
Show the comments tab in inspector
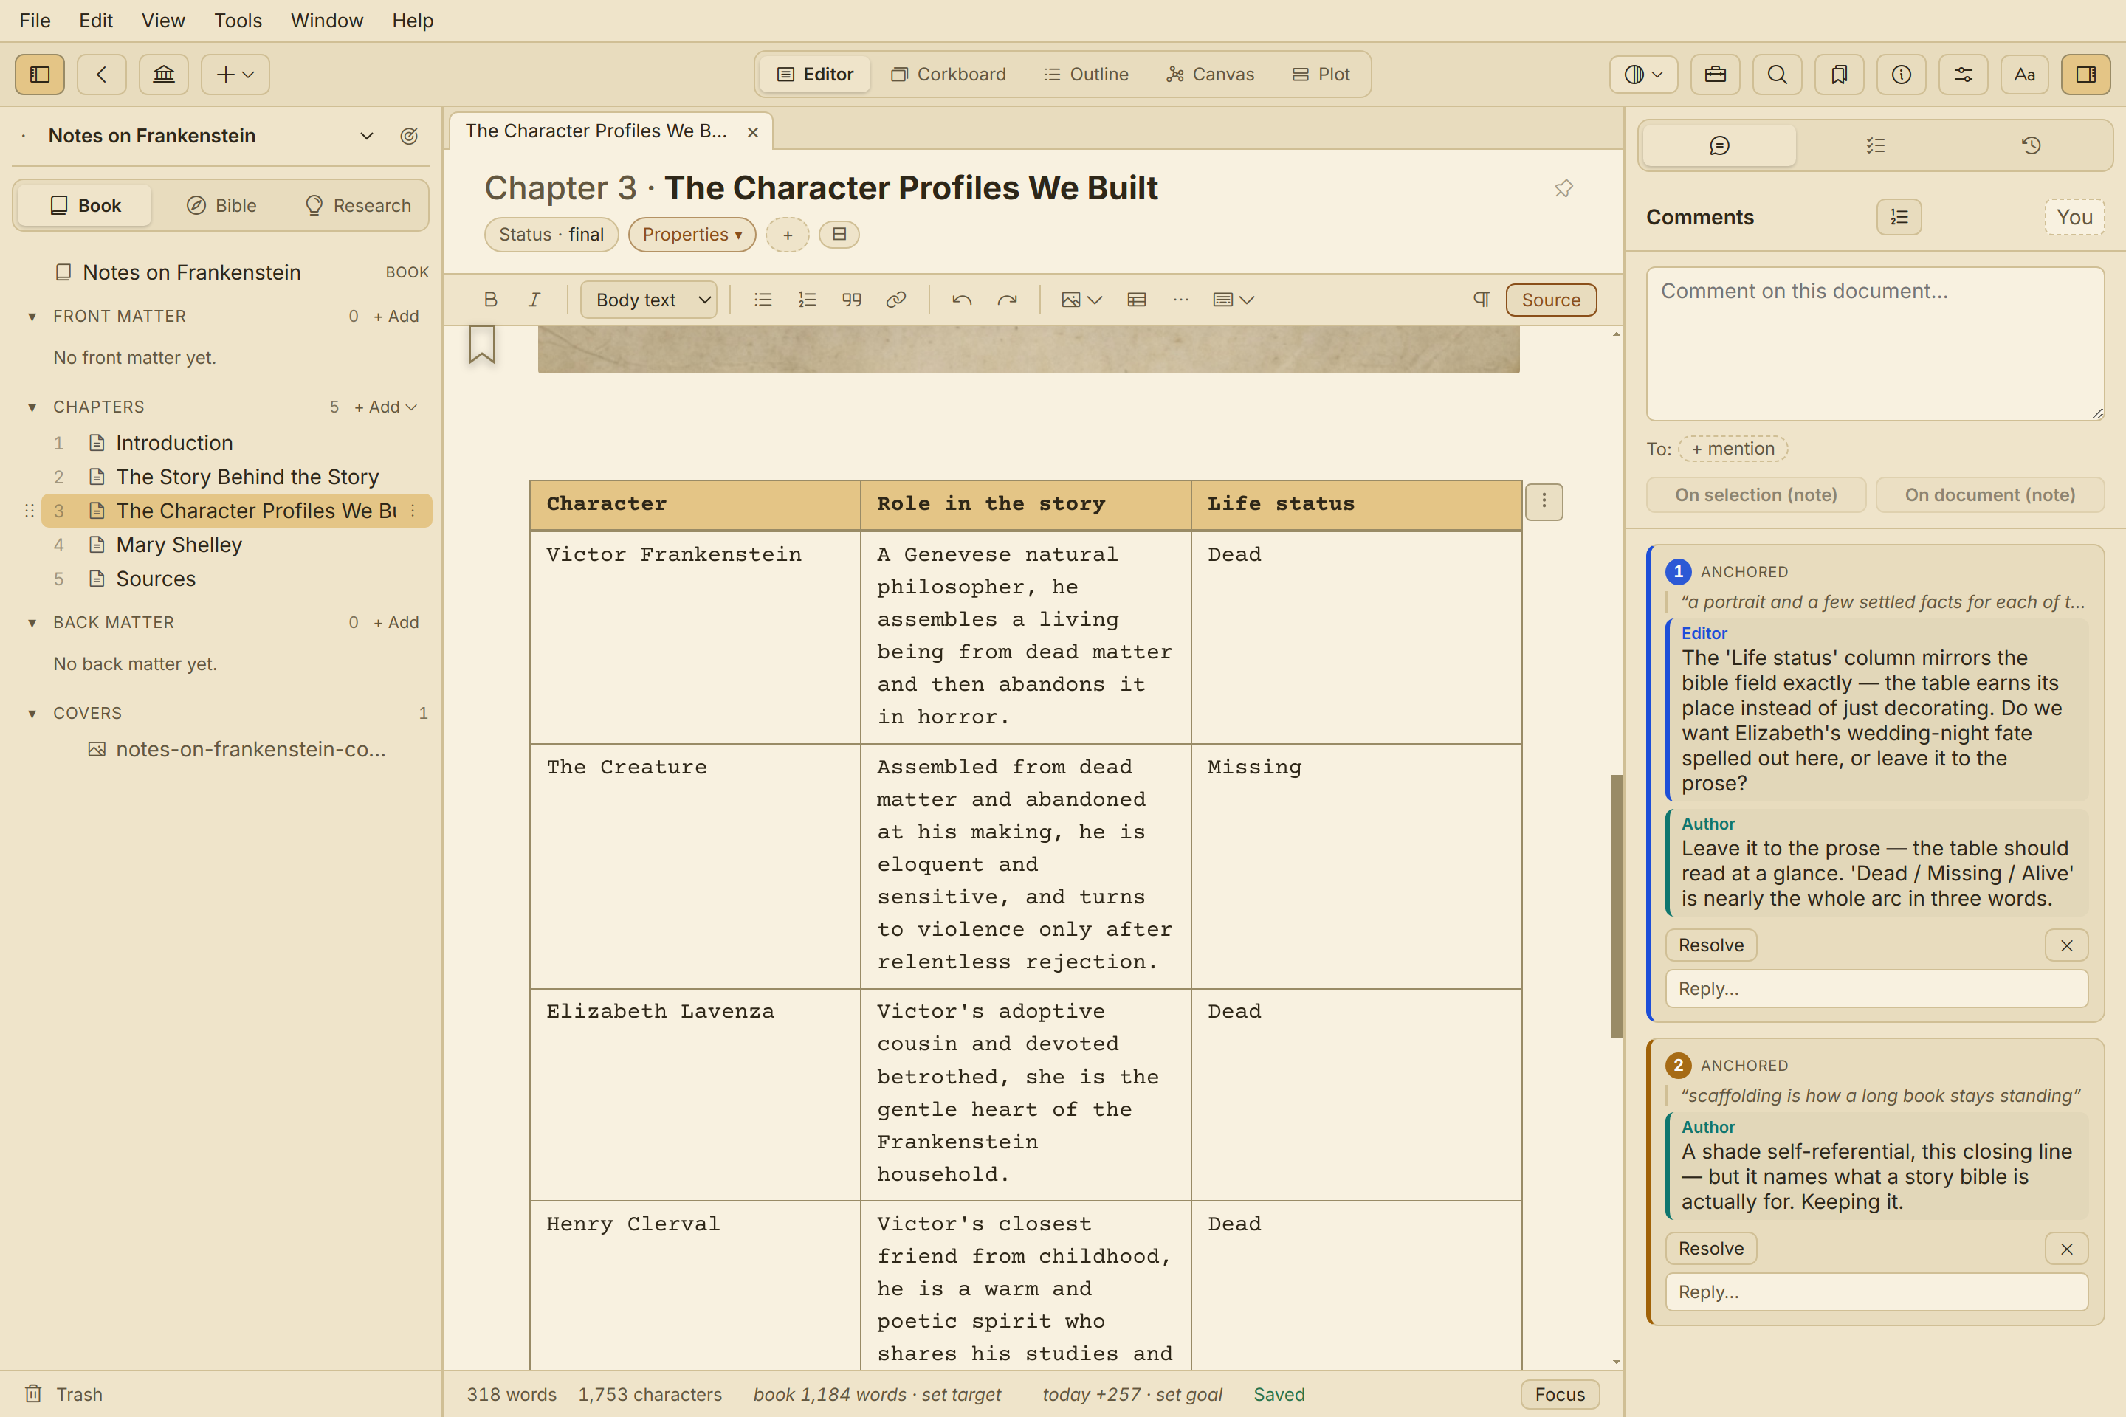[x=1719, y=145]
